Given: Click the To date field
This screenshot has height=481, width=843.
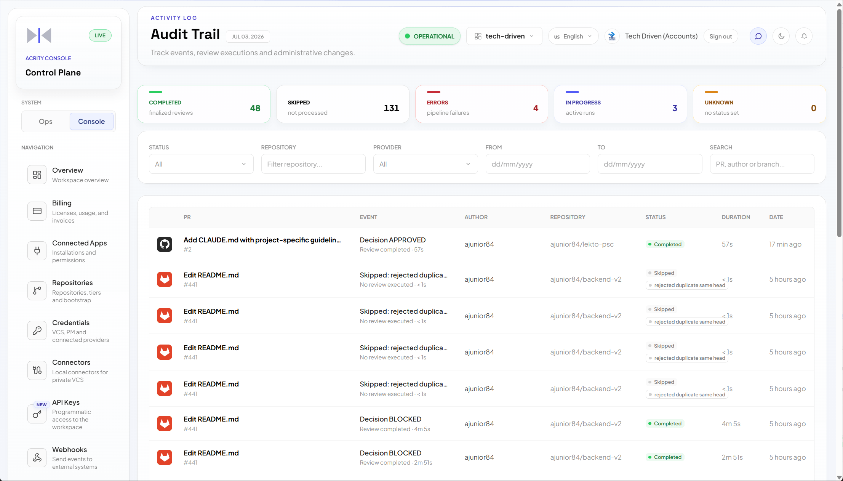Looking at the screenshot, I should click(x=650, y=164).
